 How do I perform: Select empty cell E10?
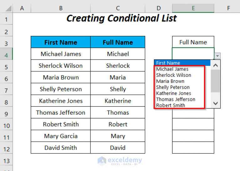click(193, 124)
